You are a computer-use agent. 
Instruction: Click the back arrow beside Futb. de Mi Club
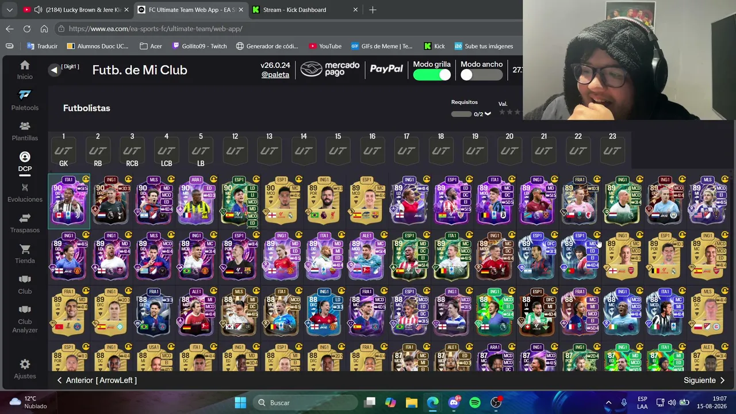click(x=54, y=70)
